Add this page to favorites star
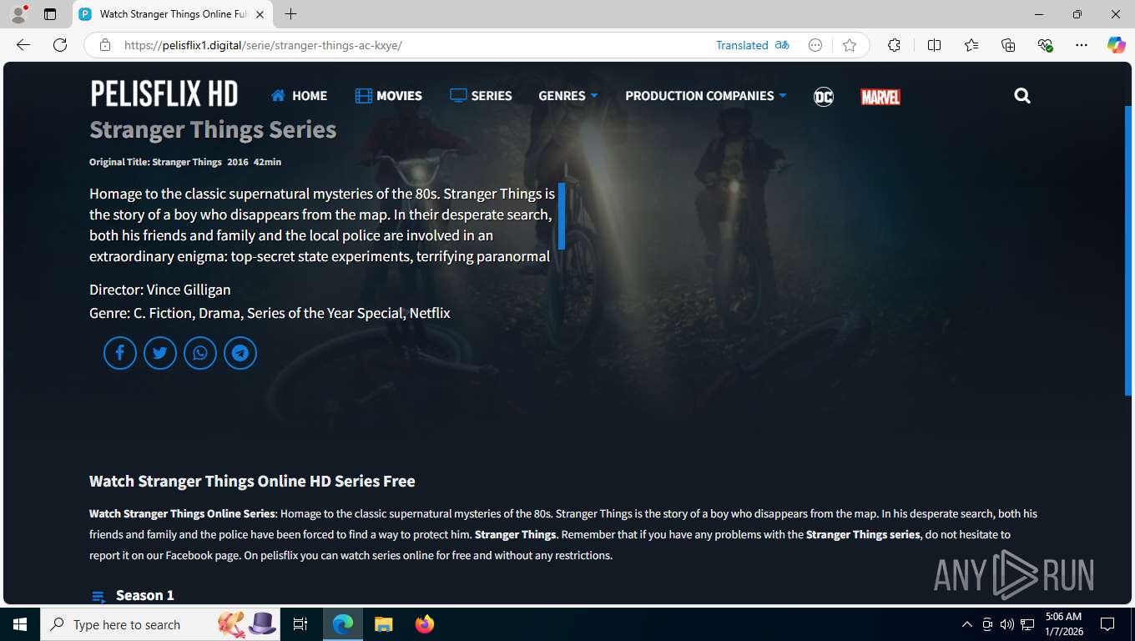 point(850,45)
